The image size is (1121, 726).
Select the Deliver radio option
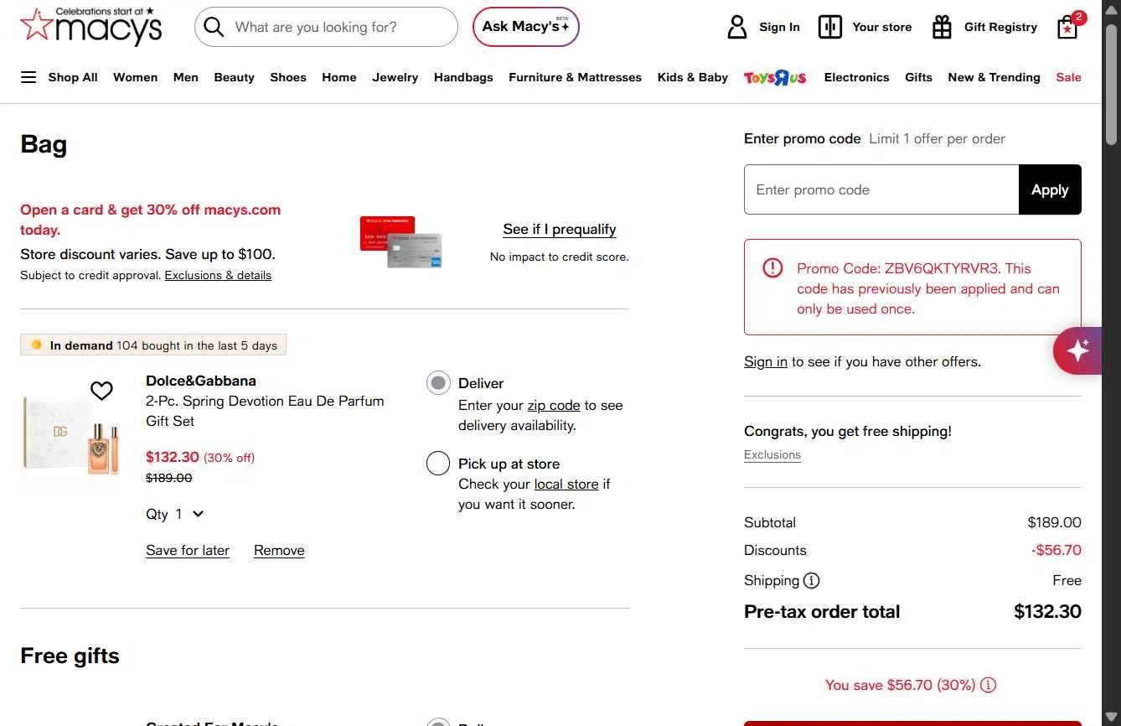click(438, 383)
